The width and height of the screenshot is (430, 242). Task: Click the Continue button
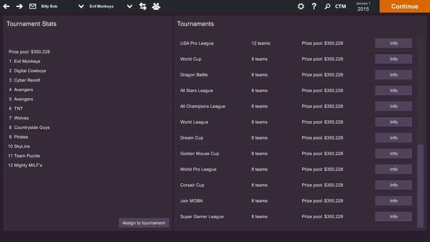coord(404,6)
